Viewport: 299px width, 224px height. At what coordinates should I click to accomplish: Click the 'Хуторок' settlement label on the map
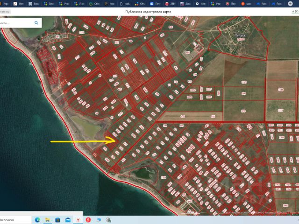pos(240,35)
